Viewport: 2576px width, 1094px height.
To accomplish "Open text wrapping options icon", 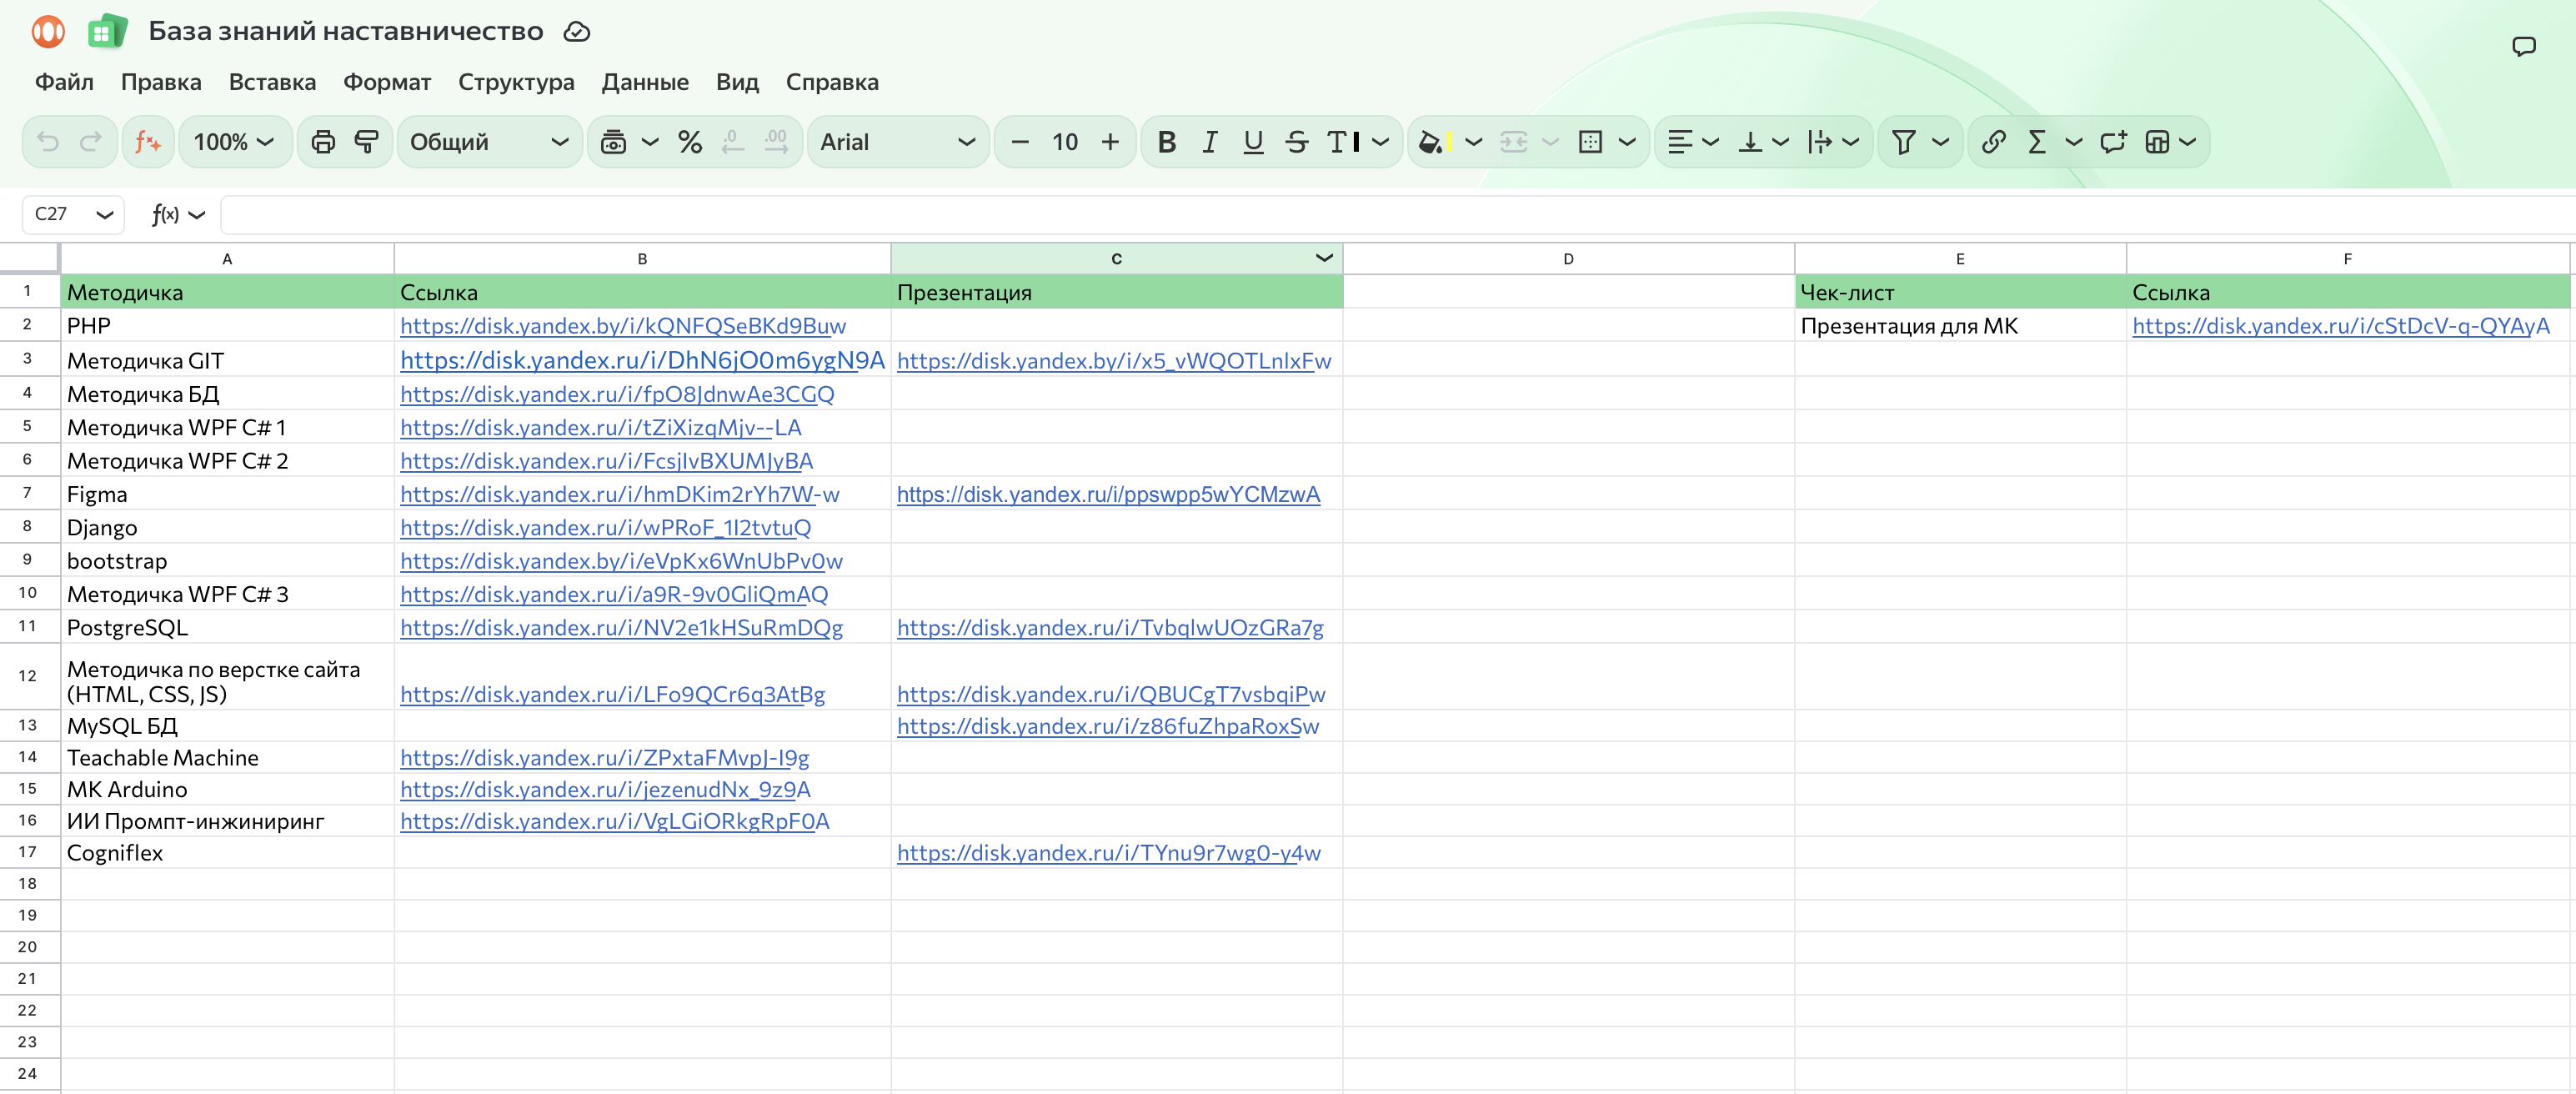I will pos(1820,142).
